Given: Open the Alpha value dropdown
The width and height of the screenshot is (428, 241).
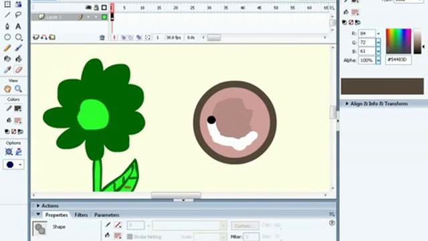Looking at the screenshot, I should (x=379, y=60).
